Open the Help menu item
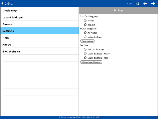 tap(39, 38)
